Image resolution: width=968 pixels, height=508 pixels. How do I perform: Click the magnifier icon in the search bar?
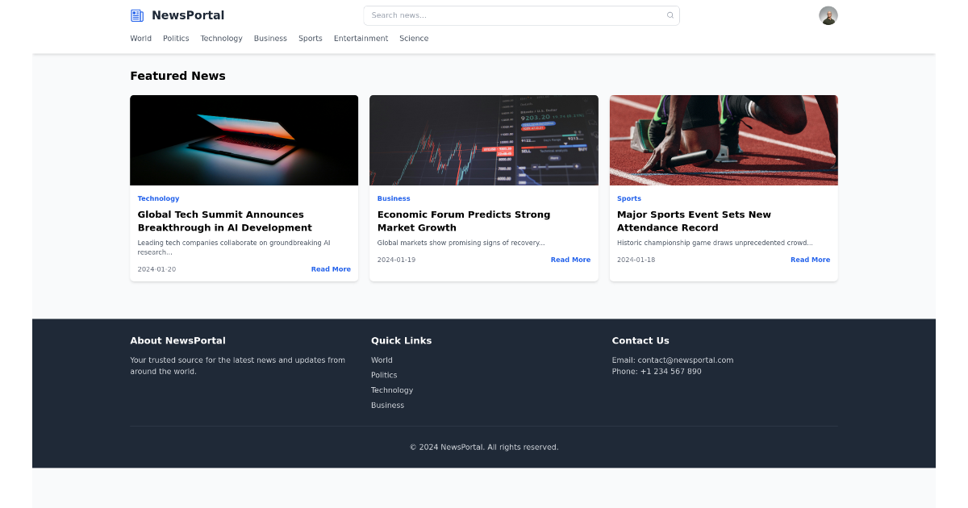[x=670, y=15]
